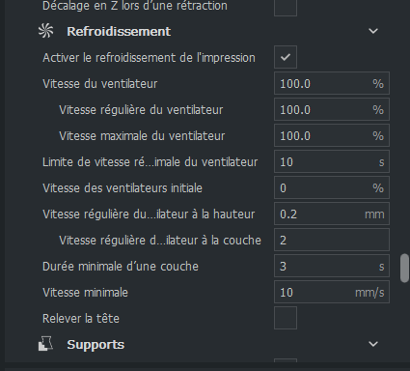Viewport: 410px width, 371px height.
Task: Edit the Vitesse du ventilateur value
Action: [332, 84]
